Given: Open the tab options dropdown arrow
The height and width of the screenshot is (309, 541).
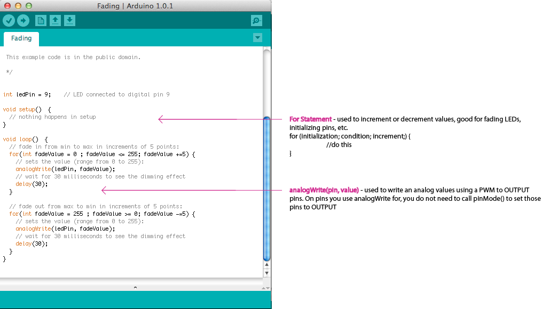Looking at the screenshot, I should (258, 37).
